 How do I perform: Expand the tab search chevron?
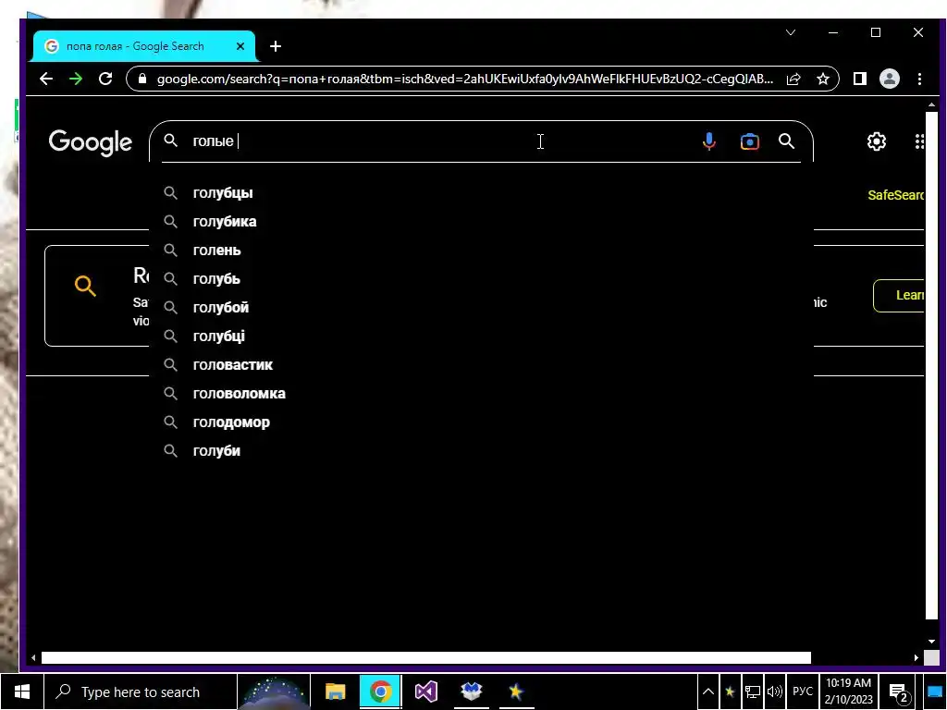791,32
